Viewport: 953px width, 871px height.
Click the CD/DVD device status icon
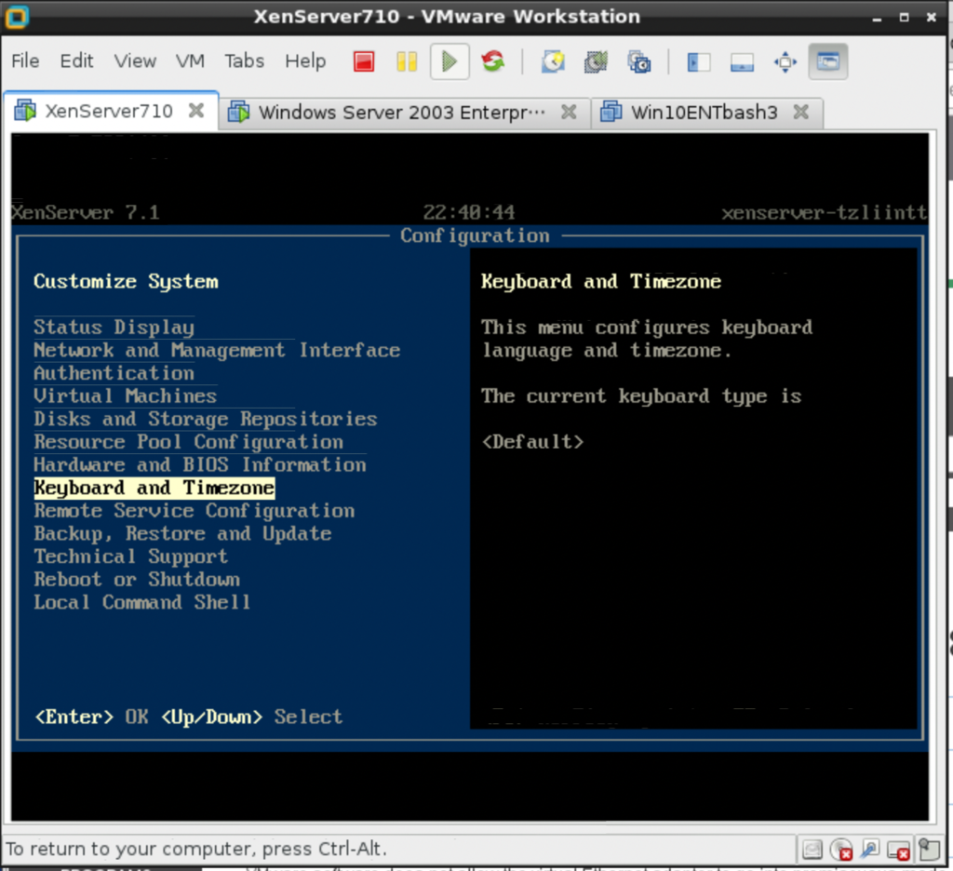[x=841, y=849]
